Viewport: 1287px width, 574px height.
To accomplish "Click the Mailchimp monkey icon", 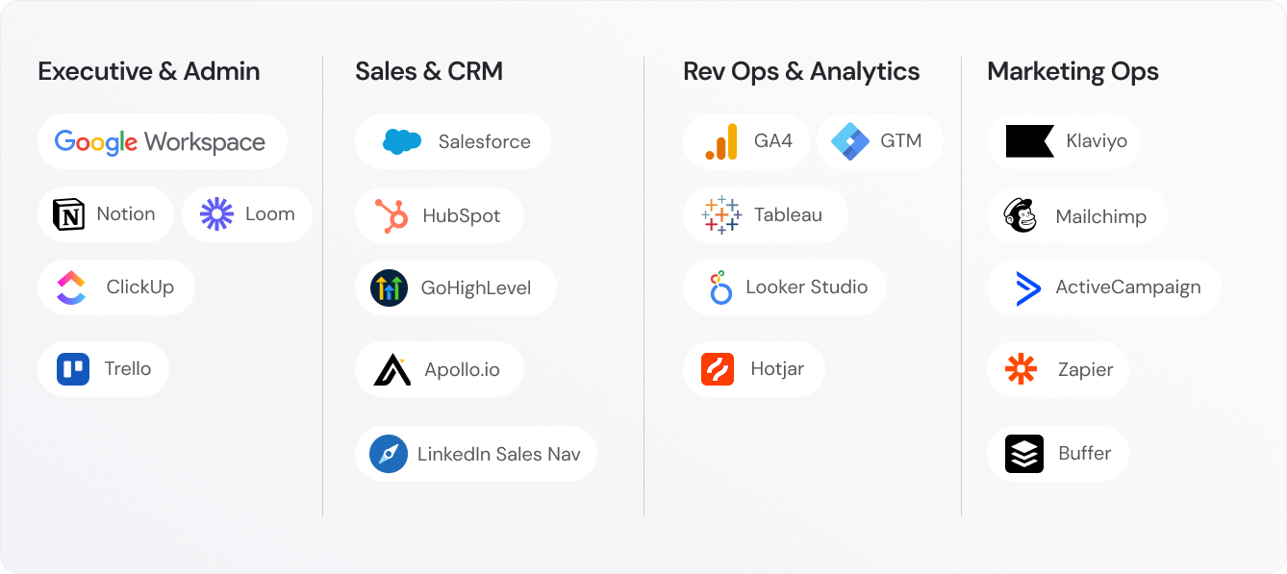I will [1021, 216].
